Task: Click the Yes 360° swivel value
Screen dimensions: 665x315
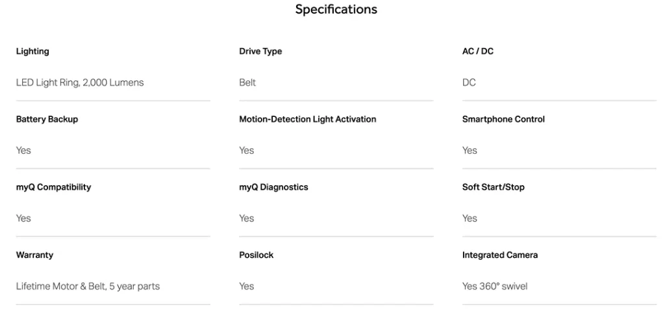Action: click(x=495, y=286)
